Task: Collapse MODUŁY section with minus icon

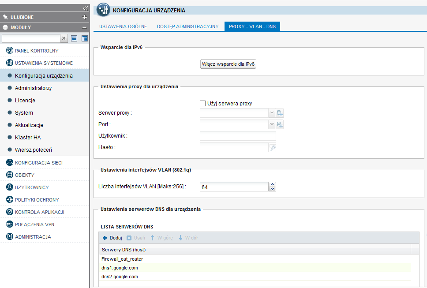Action: 84,27
